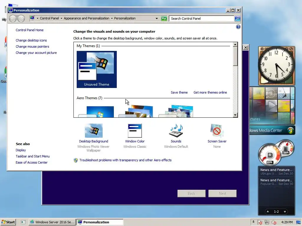This screenshot has width=302, height=226.
Task: Open Ease of Access Center link
Action: coord(32,162)
